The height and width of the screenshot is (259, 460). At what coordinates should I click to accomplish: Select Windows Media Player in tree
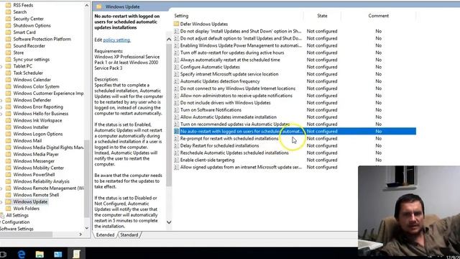36,155
